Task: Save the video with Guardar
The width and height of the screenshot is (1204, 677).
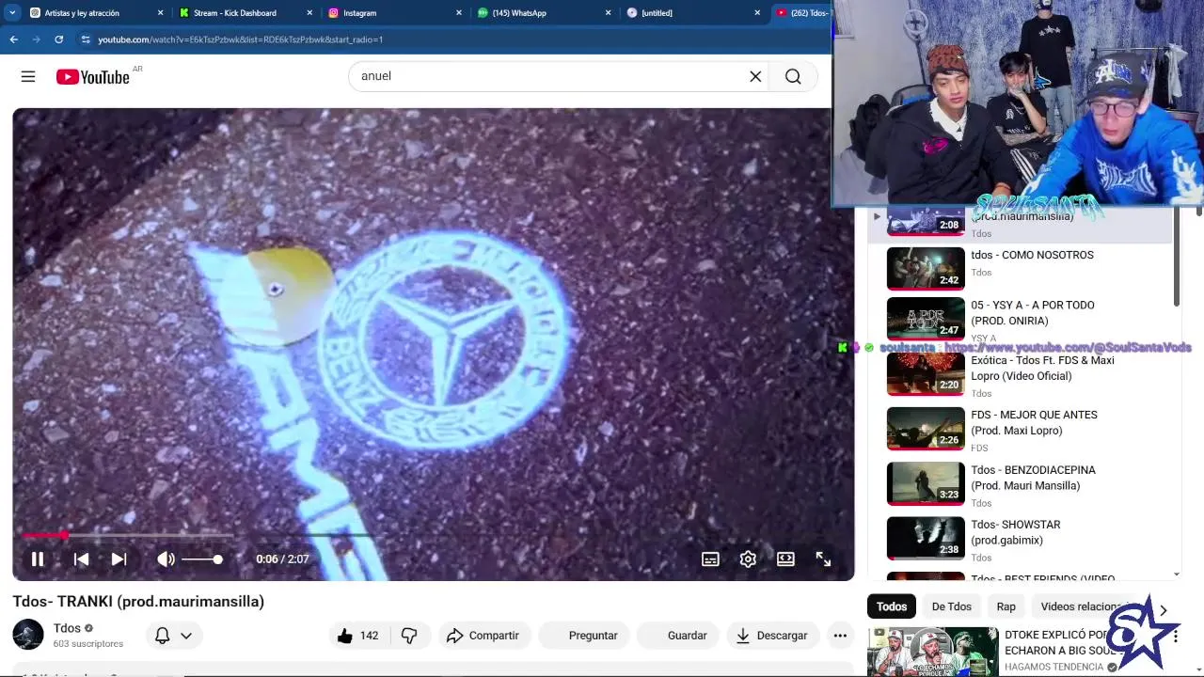Action: pos(678,636)
